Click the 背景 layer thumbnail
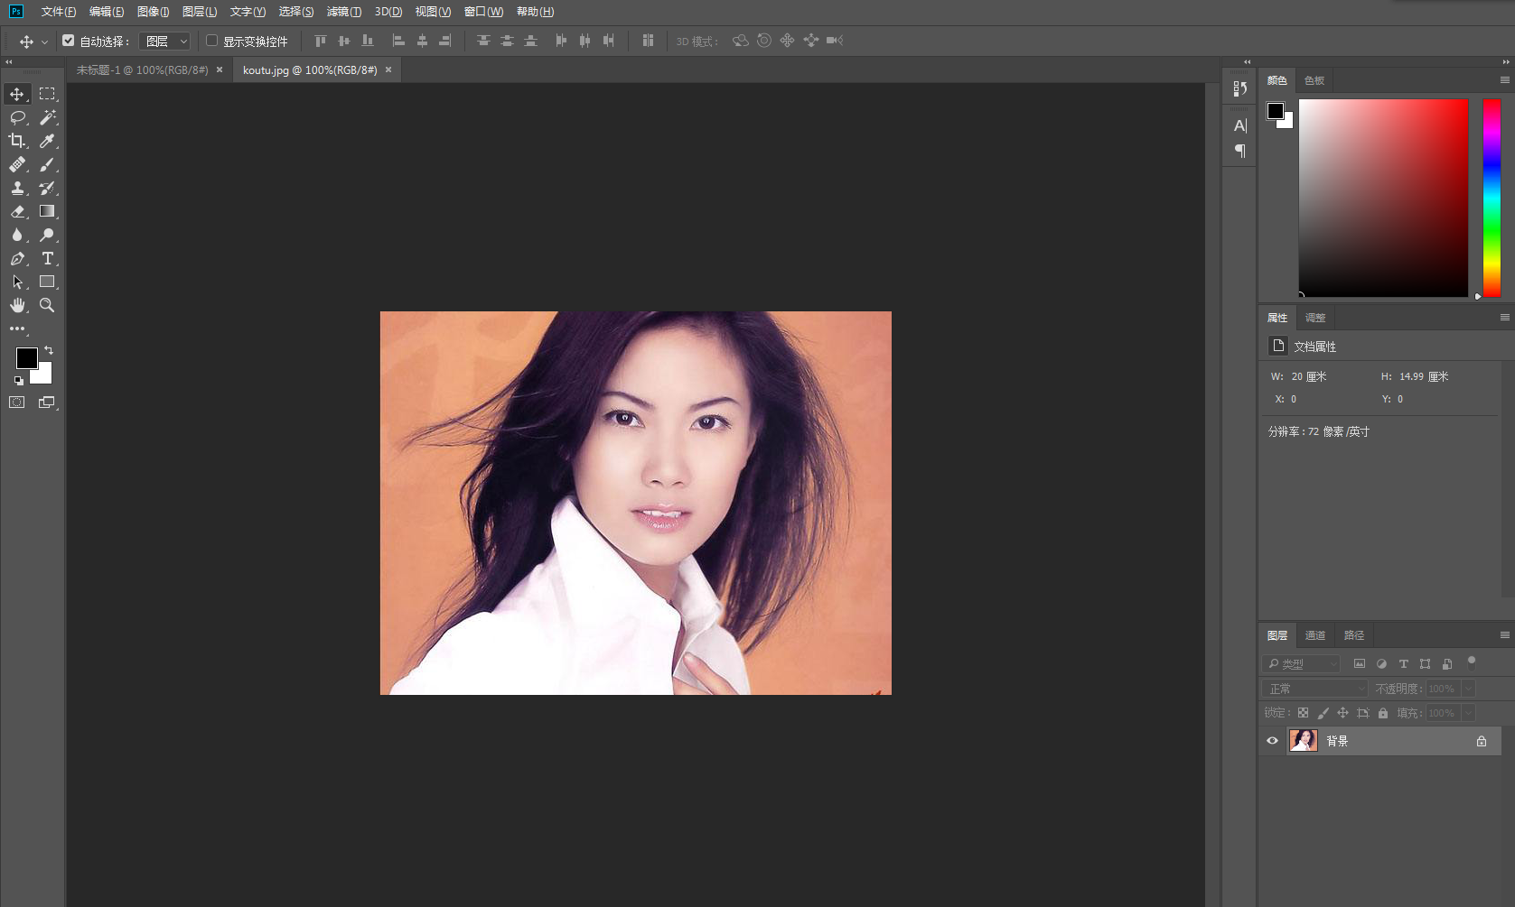Screen dimensions: 1515x907 pyautogui.click(x=1303, y=741)
